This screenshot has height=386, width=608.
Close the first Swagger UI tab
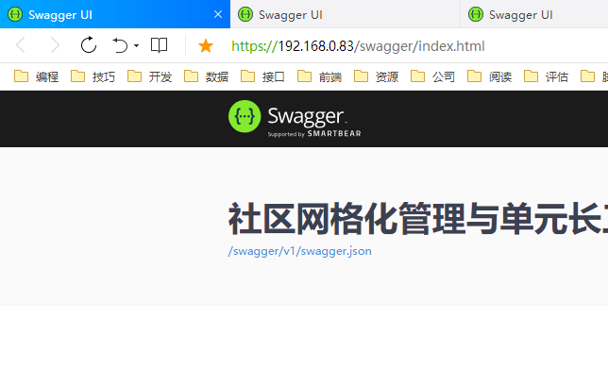(218, 14)
